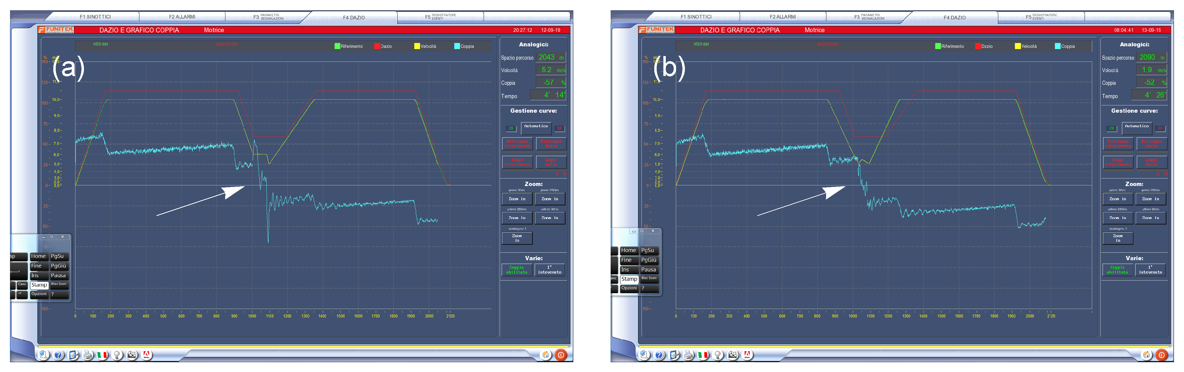The width and height of the screenshot is (1184, 372).
Task: Toggle the 1° intervento button in panel (b)
Action: [x=1150, y=270]
